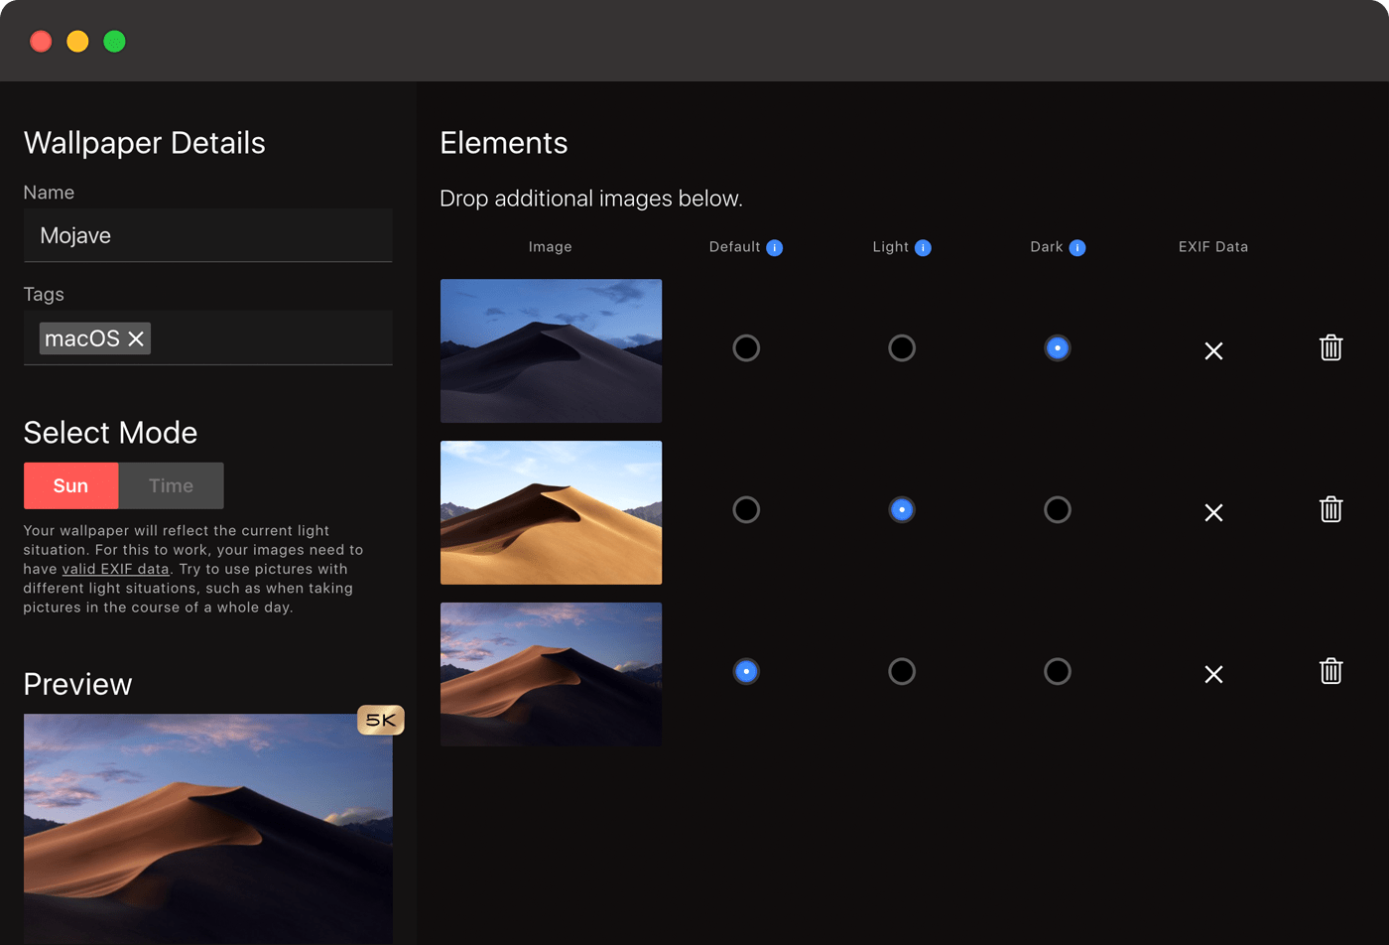1389x945 pixels.
Task: Delete the sunset dune image row
Action: [x=1330, y=672]
